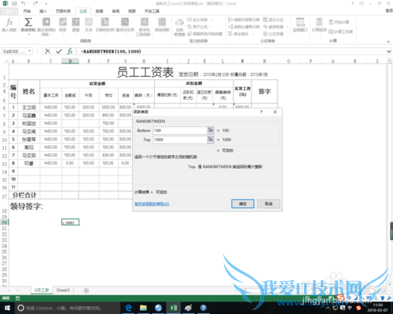Switch to the Home (开始) ribbon tab
393x314 pixels.
coord(27,11)
